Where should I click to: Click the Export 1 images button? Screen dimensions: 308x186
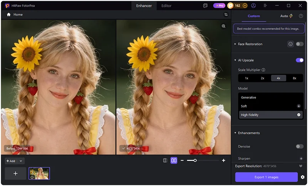[266, 177]
